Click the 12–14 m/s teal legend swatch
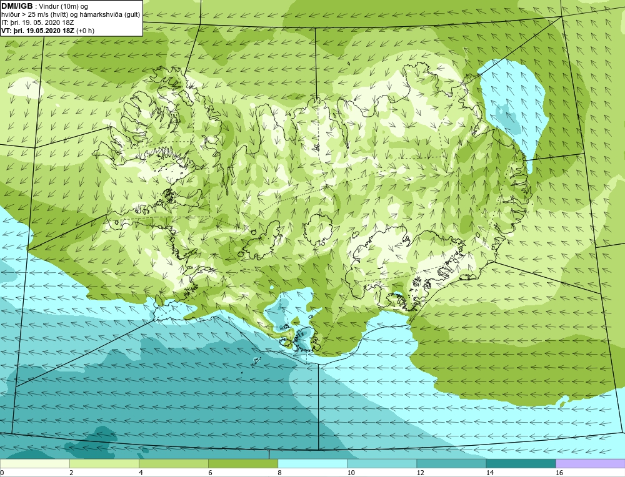The image size is (625, 477). pyautogui.click(x=451, y=463)
